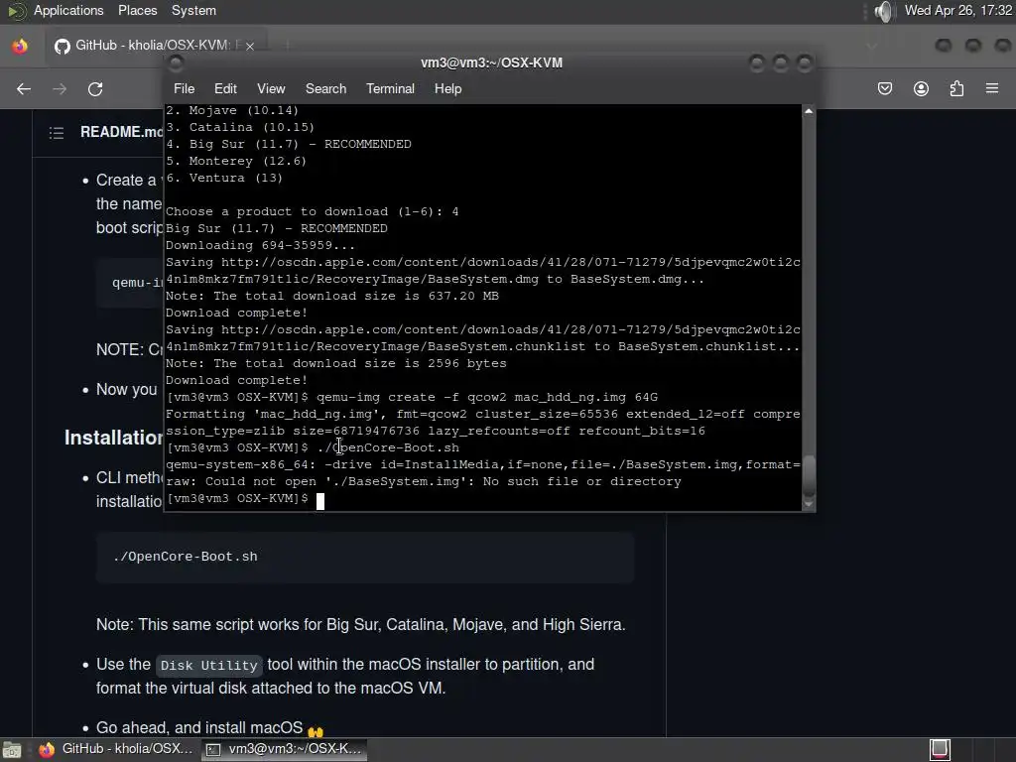Click the terminal scrollbar up arrow

(809, 111)
